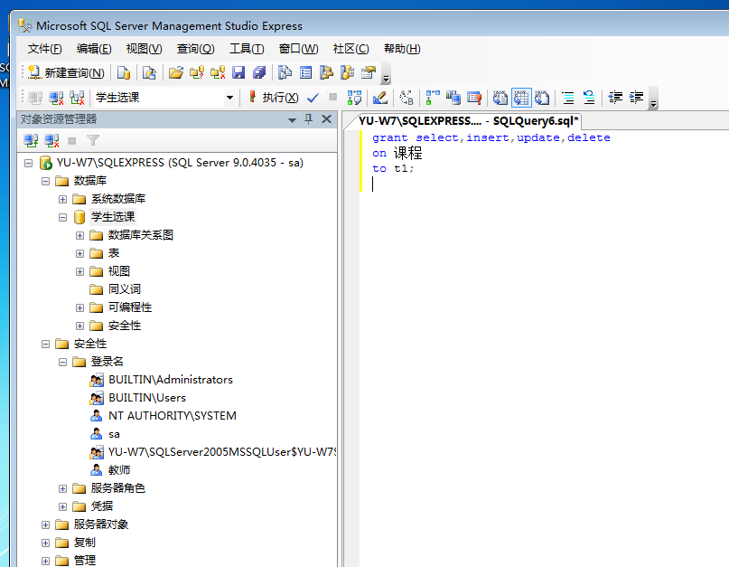Open the 查询(Q) menu

(195, 49)
